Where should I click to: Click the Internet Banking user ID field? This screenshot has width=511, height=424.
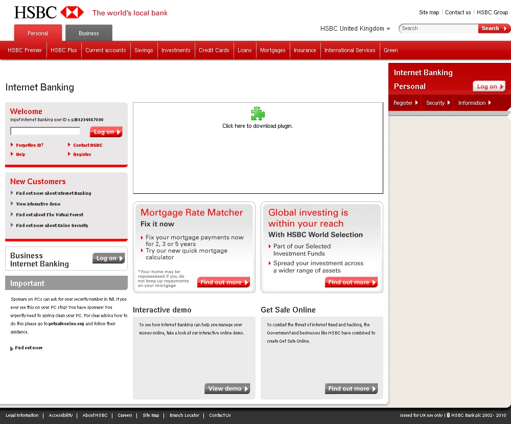pos(45,131)
